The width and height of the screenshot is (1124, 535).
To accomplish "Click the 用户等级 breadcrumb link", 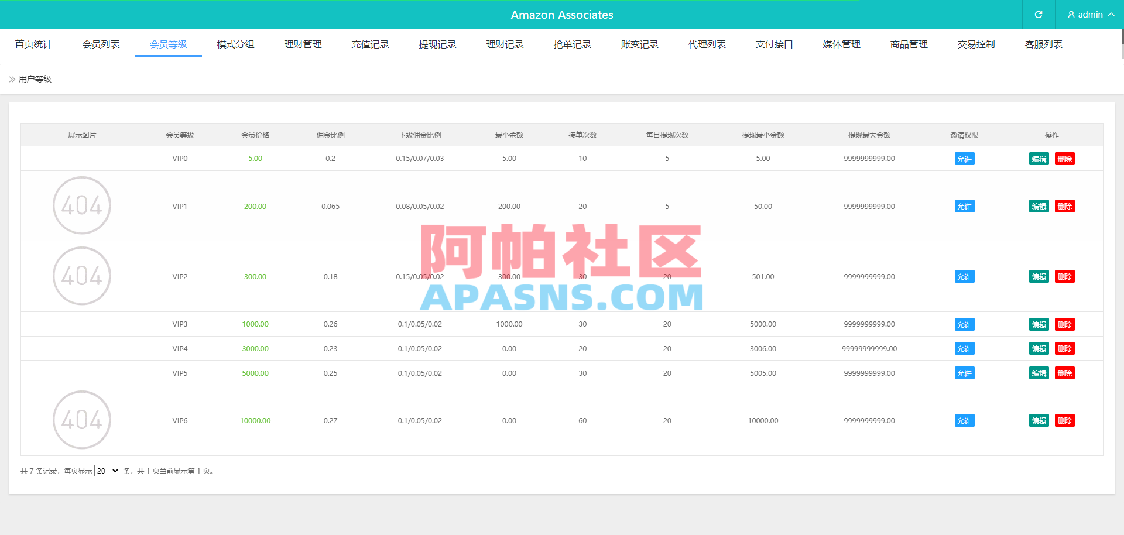I will [34, 78].
